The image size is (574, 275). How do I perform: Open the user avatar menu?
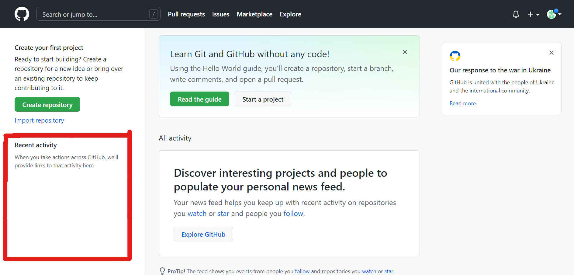pyautogui.click(x=554, y=14)
